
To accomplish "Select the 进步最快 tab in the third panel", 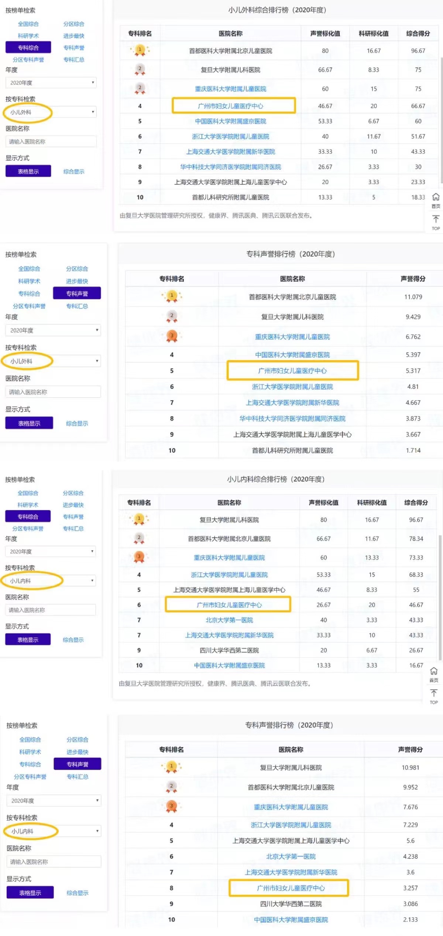I will (x=73, y=505).
